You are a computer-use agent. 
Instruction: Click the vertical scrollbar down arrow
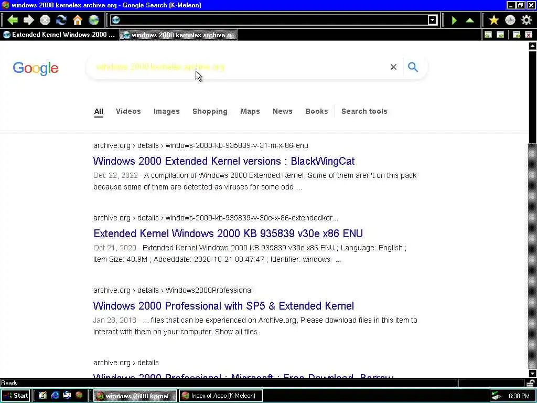[532, 373]
